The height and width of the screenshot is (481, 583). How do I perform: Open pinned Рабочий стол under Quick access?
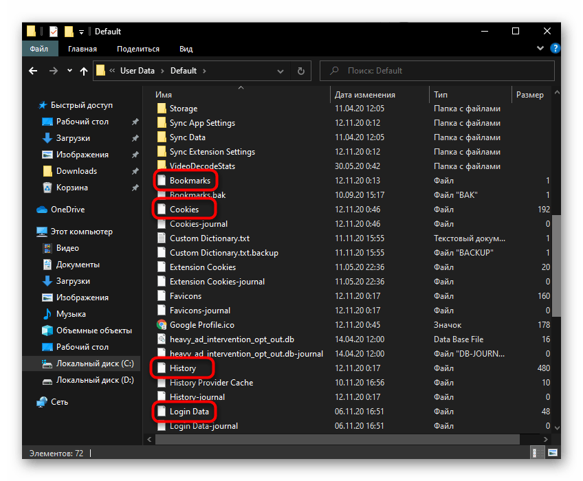click(x=82, y=122)
